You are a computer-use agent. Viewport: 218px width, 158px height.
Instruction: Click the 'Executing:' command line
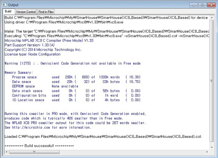tap(107, 36)
